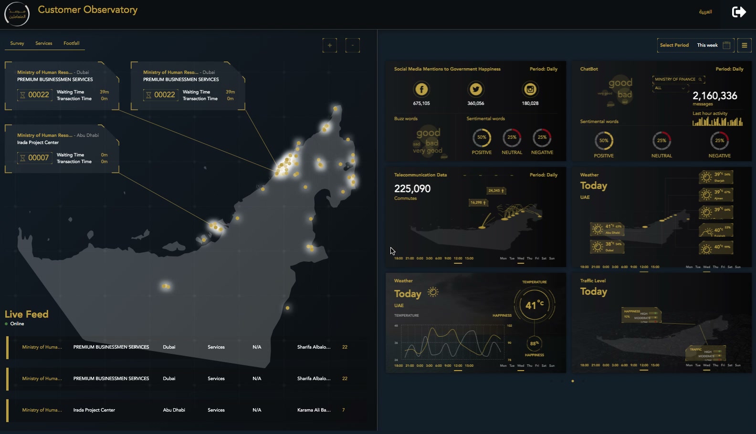Click the active gold carousel page dot
This screenshot has width=756, height=434.
[573, 381]
